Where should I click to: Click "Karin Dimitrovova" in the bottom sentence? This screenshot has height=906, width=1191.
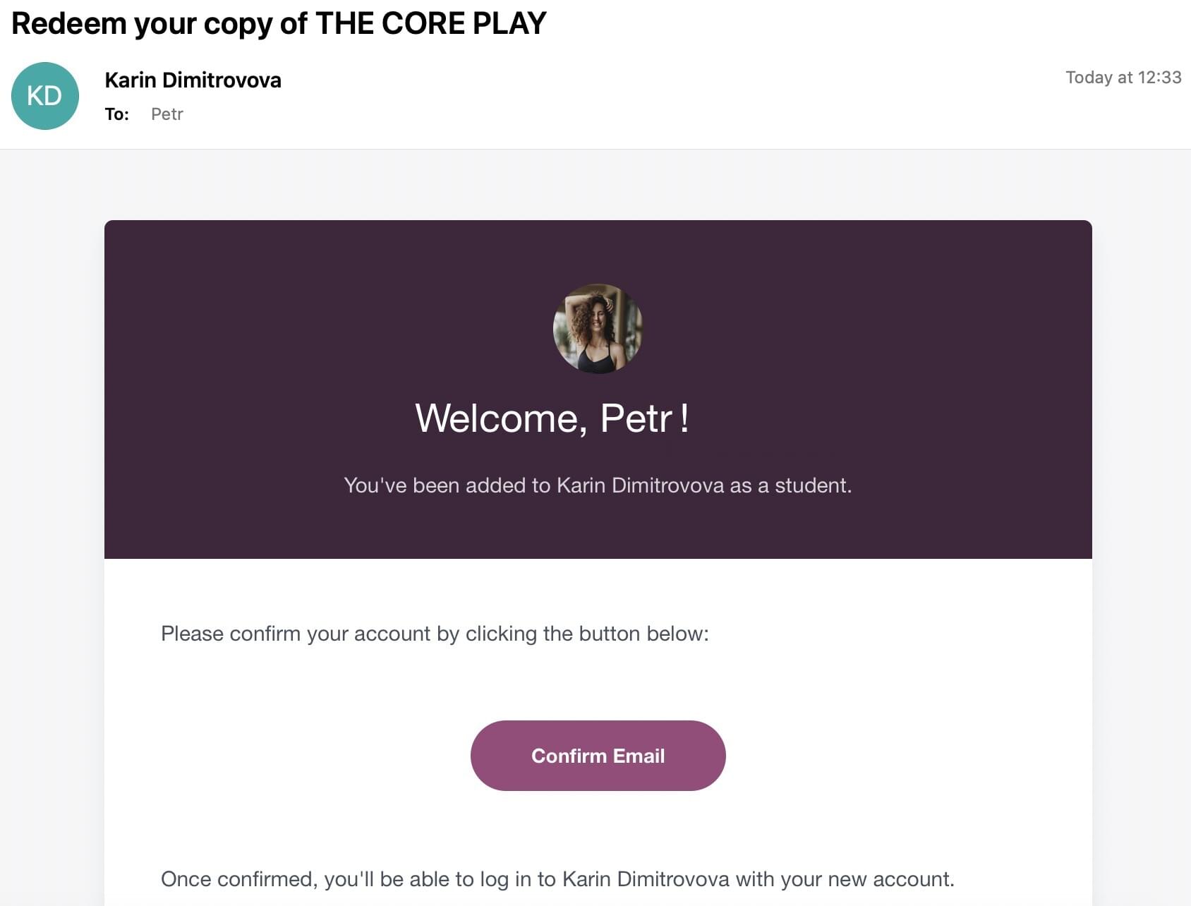[x=646, y=879]
